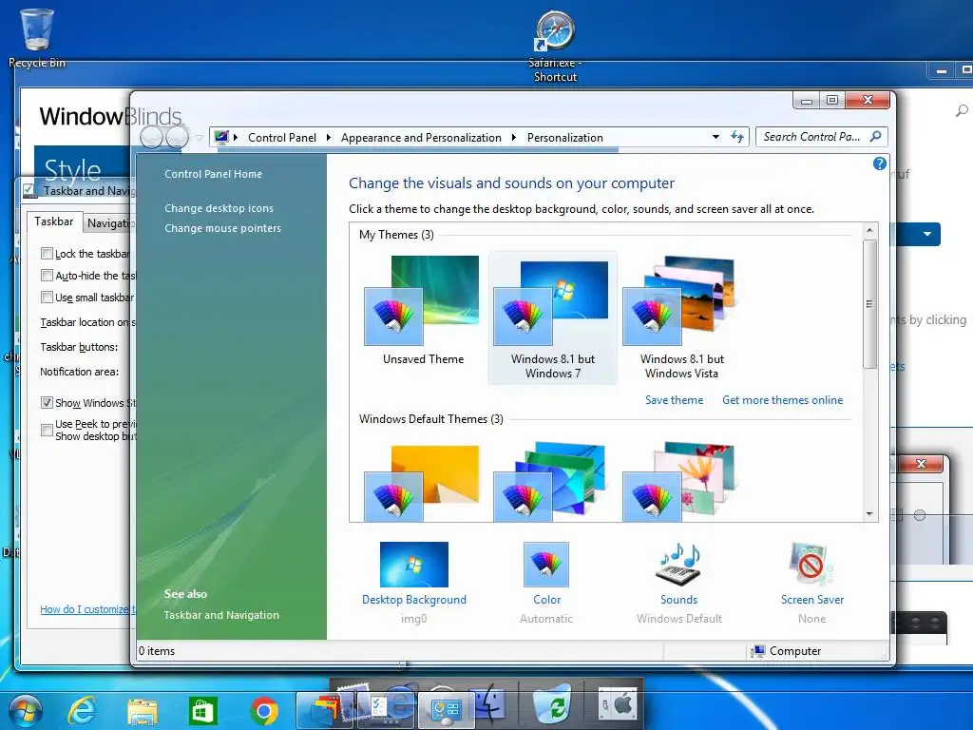Viewport: 973px width, 730px height.
Task: Expand the arrow before Control Panel breadcrumb
Action: click(236, 137)
